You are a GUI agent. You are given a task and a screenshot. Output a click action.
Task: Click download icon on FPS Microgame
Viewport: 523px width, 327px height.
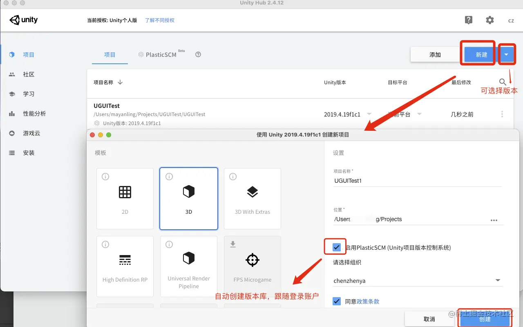pyautogui.click(x=233, y=244)
